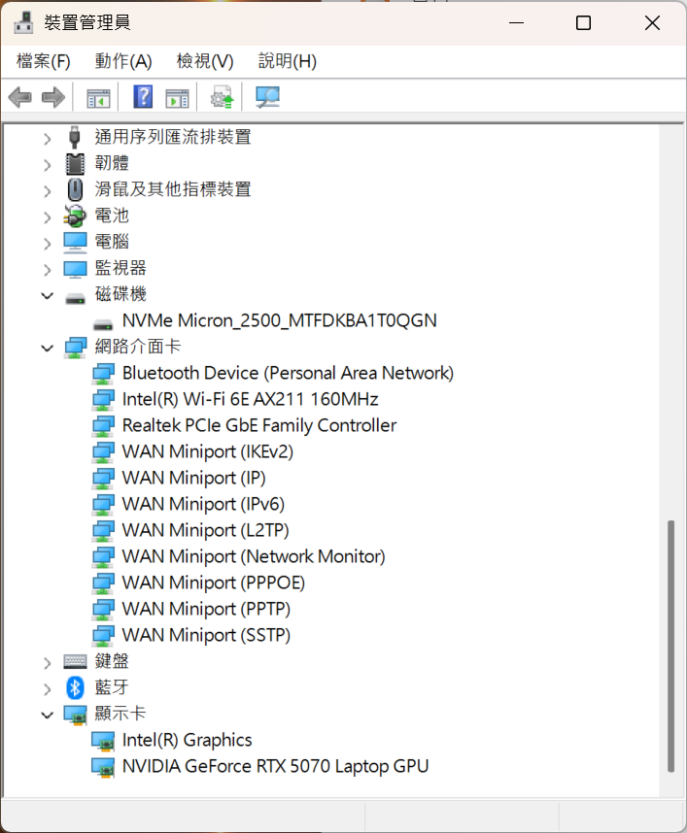The height and width of the screenshot is (833, 687).
Task: Click the battery icon beside 電池
Action: (x=75, y=216)
